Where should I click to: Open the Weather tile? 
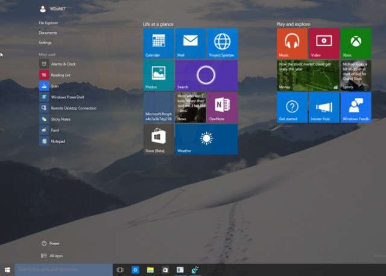click(x=206, y=140)
